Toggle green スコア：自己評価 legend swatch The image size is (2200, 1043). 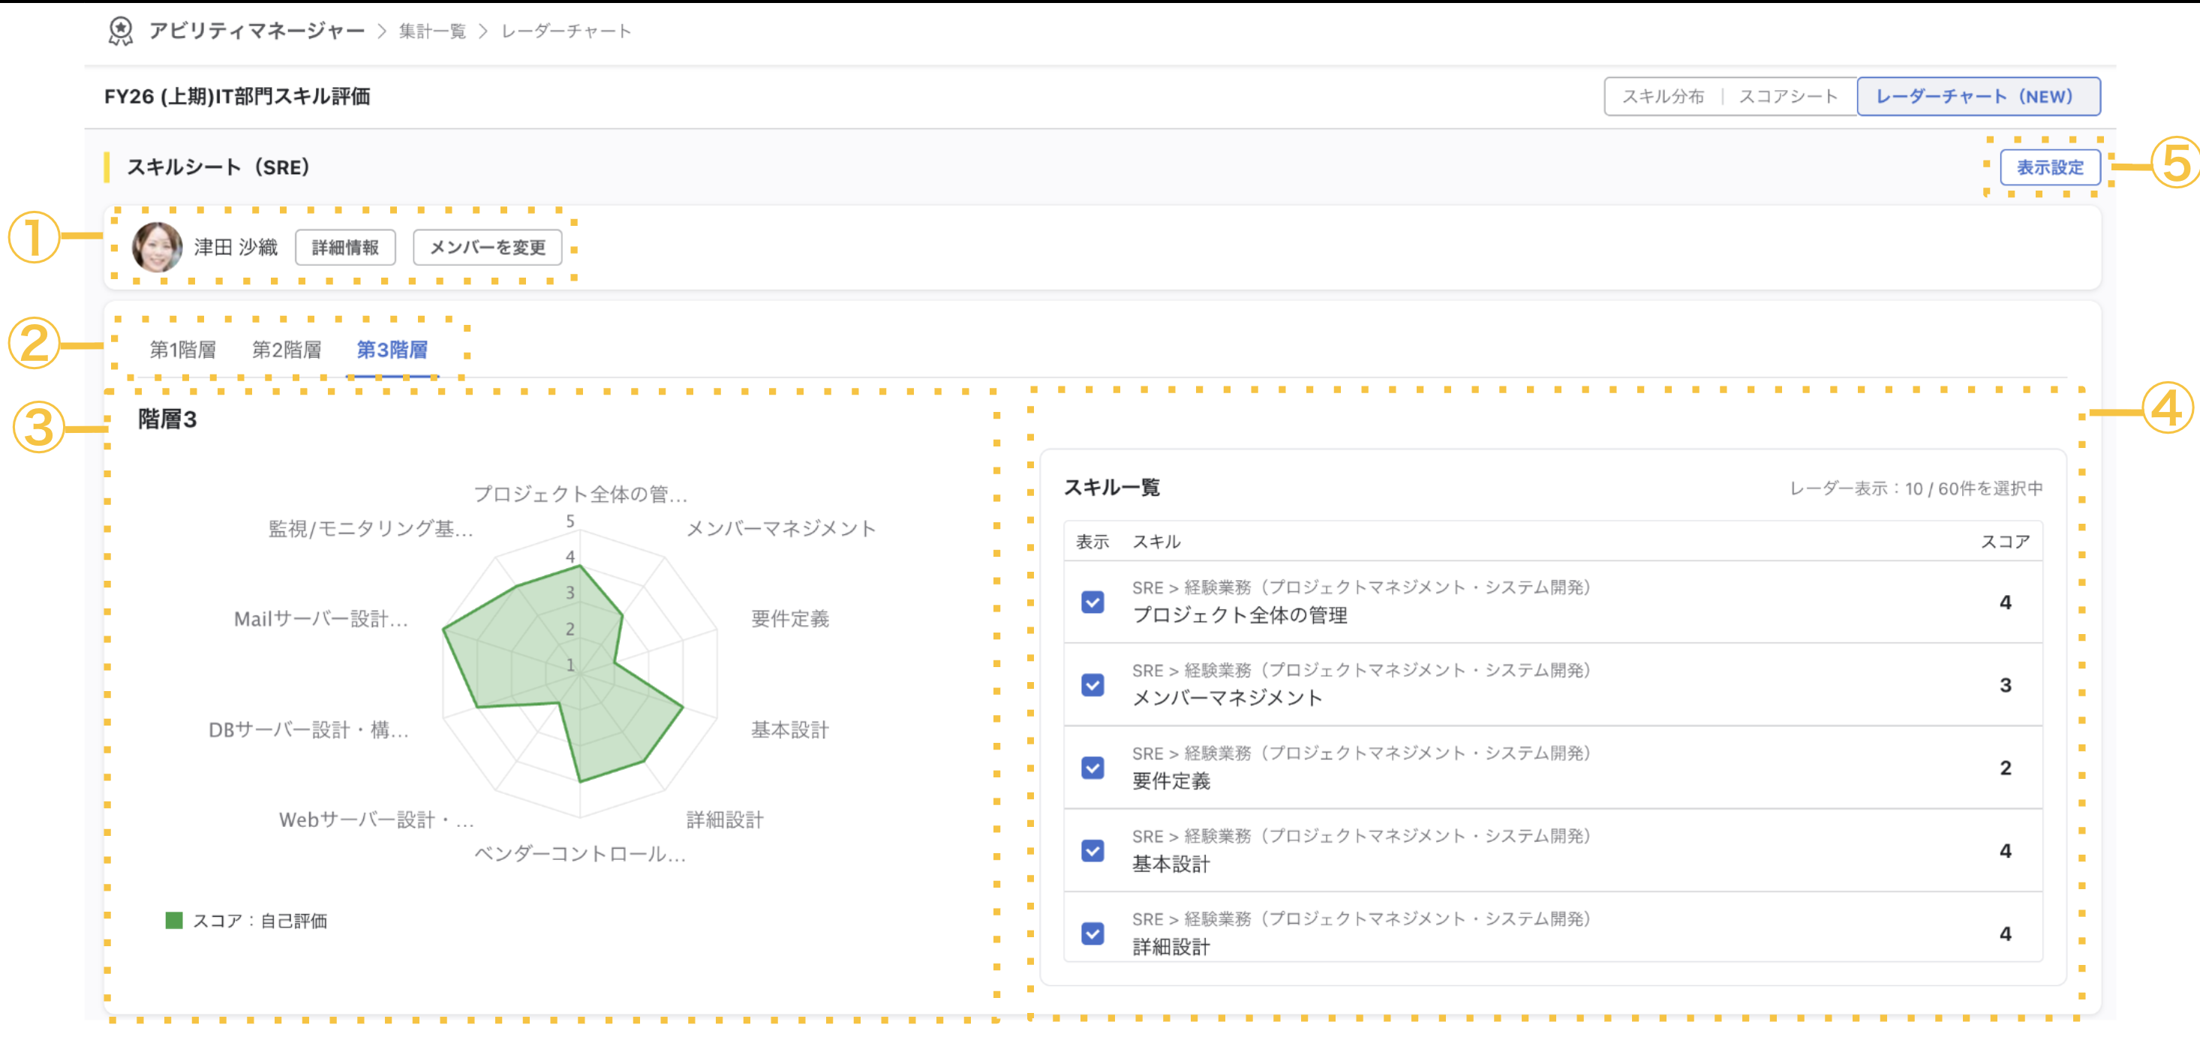pos(173,920)
